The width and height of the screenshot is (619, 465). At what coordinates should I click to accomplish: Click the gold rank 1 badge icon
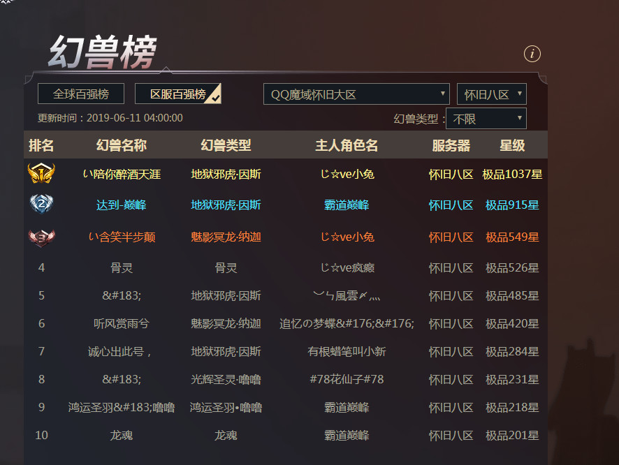(x=41, y=174)
